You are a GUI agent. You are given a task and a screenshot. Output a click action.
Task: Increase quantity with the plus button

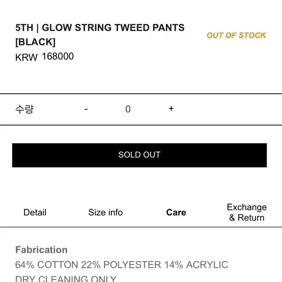tap(171, 108)
